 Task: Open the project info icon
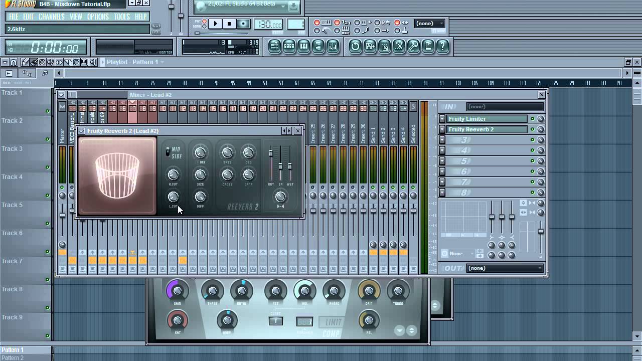point(428,47)
